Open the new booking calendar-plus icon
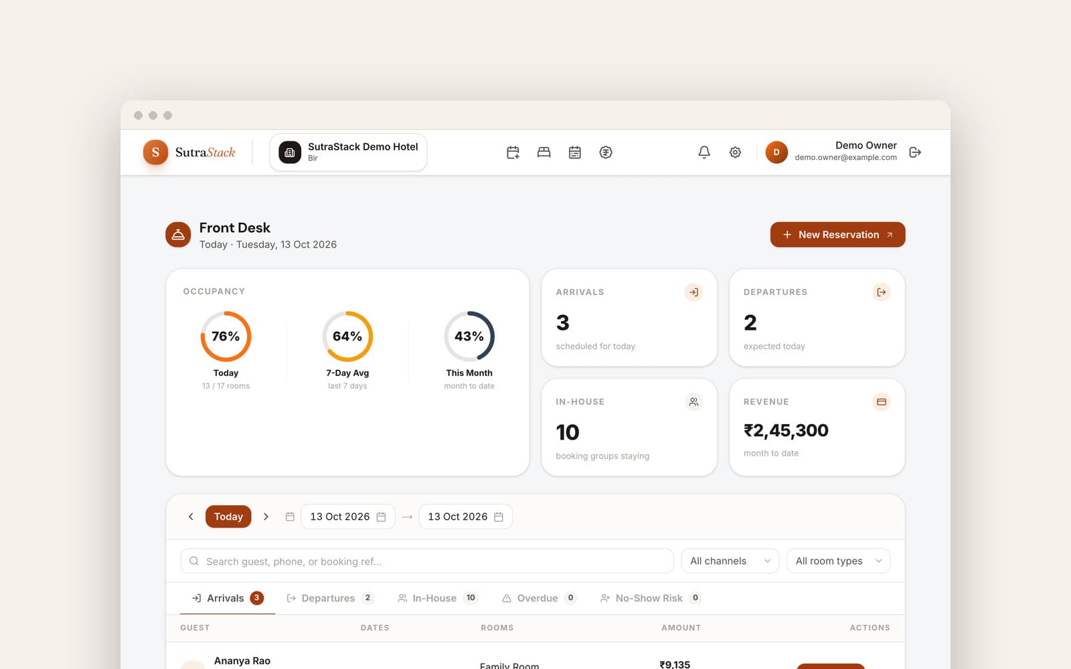This screenshot has height=669, width=1071. (513, 153)
